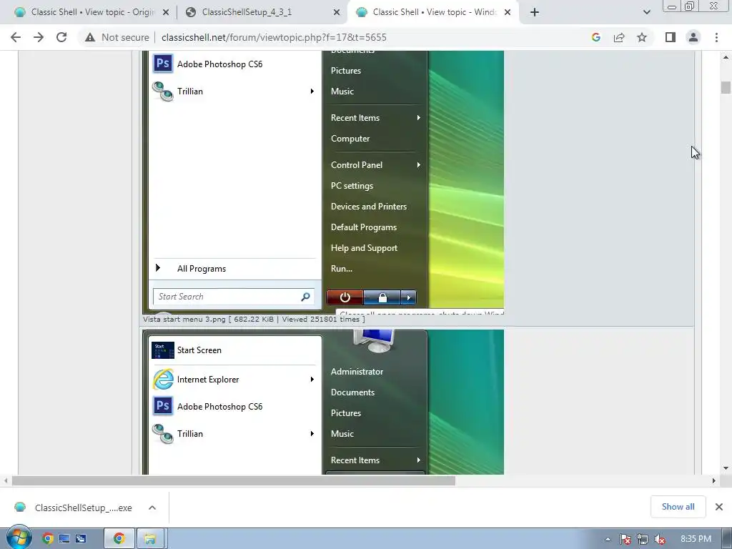Click Devices and Printers in menu image
The width and height of the screenshot is (732, 549).
pos(369,207)
